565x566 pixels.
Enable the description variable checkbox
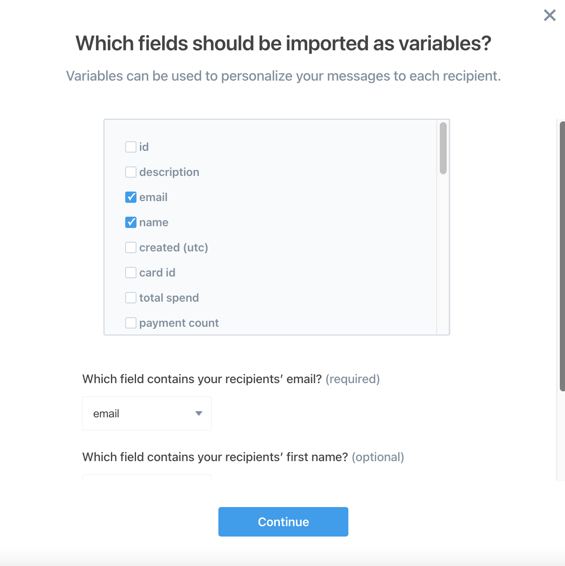(x=131, y=172)
